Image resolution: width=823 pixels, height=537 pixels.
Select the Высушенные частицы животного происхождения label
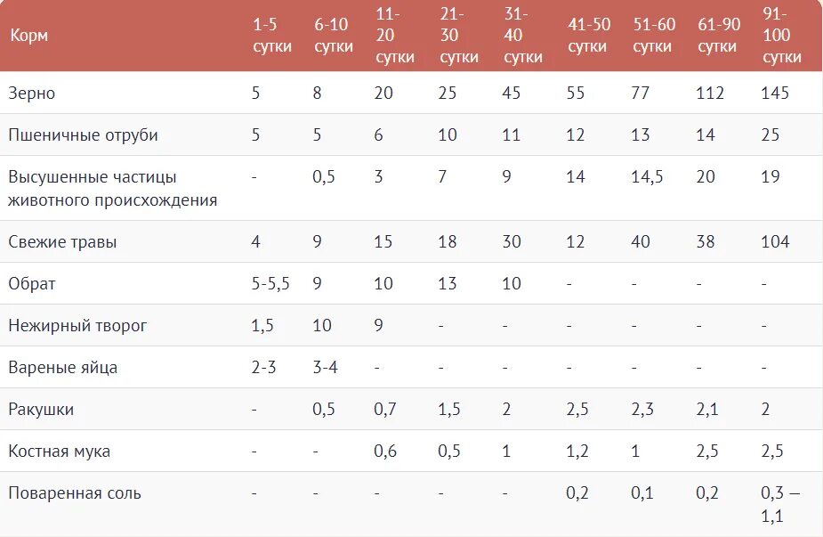pyautogui.click(x=112, y=188)
